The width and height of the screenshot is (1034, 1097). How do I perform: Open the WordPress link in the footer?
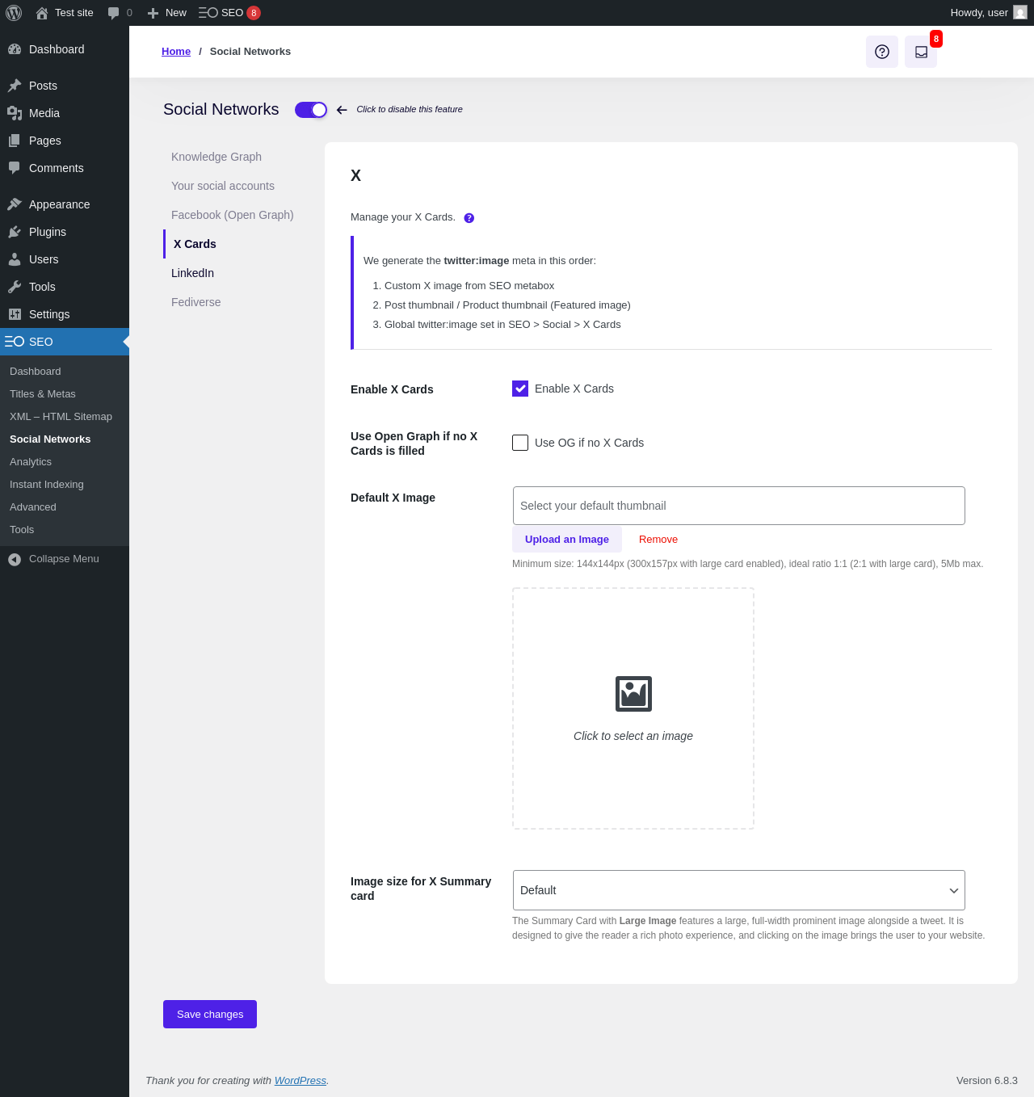(x=301, y=1081)
